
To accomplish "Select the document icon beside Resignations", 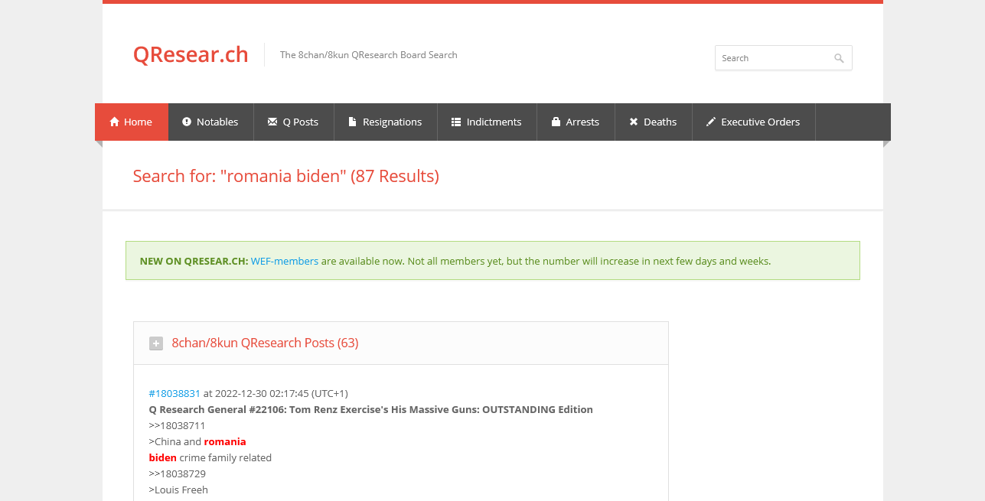I will [x=353, y=122].
